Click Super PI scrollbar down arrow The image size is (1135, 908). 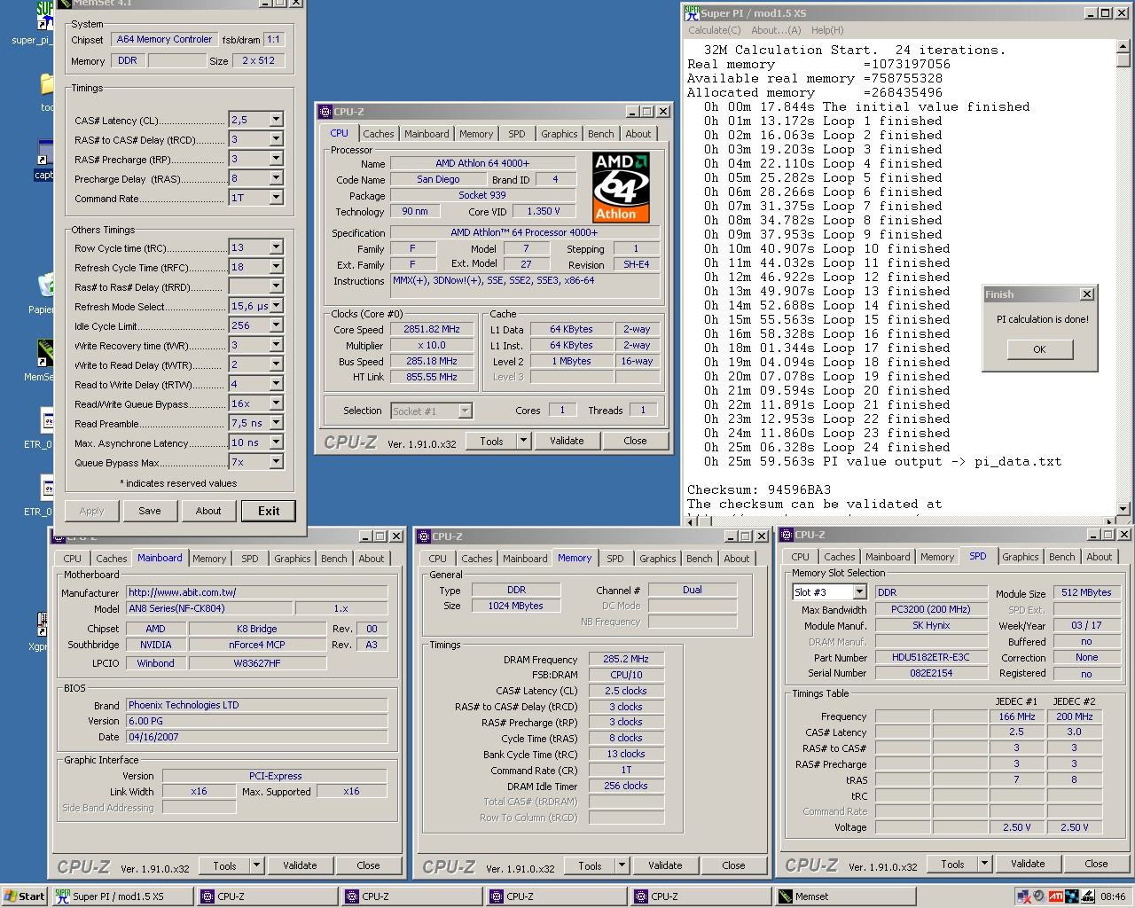click(1123, 510)
